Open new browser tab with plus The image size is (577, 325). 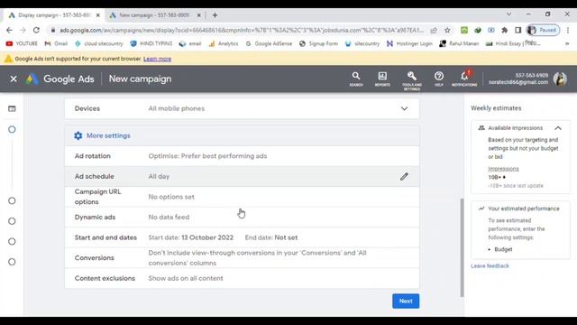tap(215, 15)
